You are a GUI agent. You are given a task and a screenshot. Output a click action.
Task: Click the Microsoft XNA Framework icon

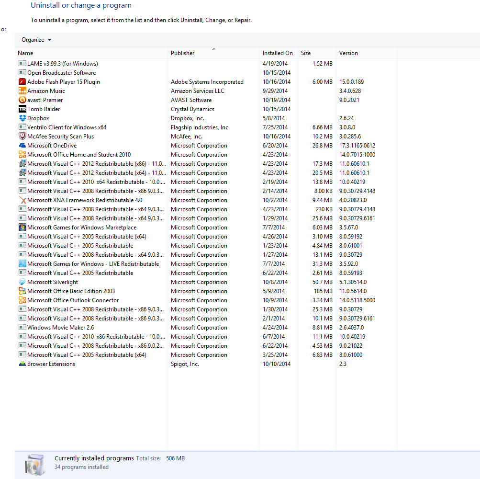click(22, 200)
